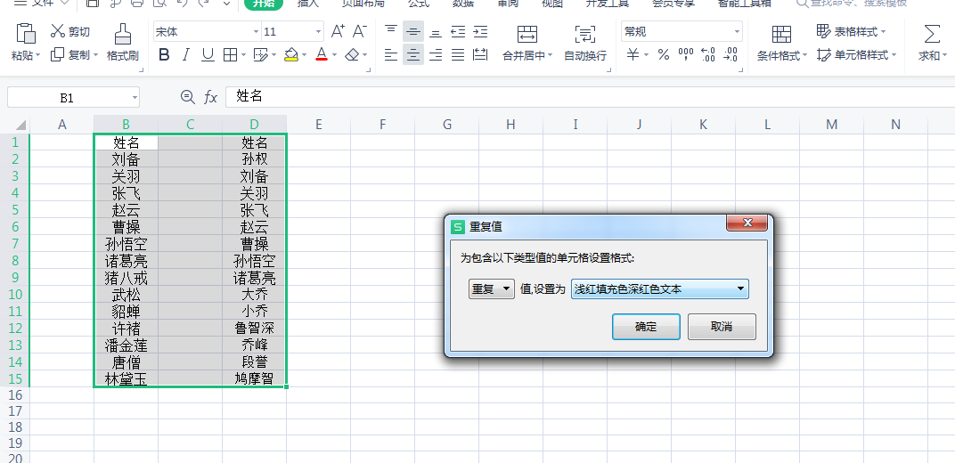This screenshot has height=463, width=955.
Task: Switch to the 开发工具 tab
Action: tap(606, 3)
